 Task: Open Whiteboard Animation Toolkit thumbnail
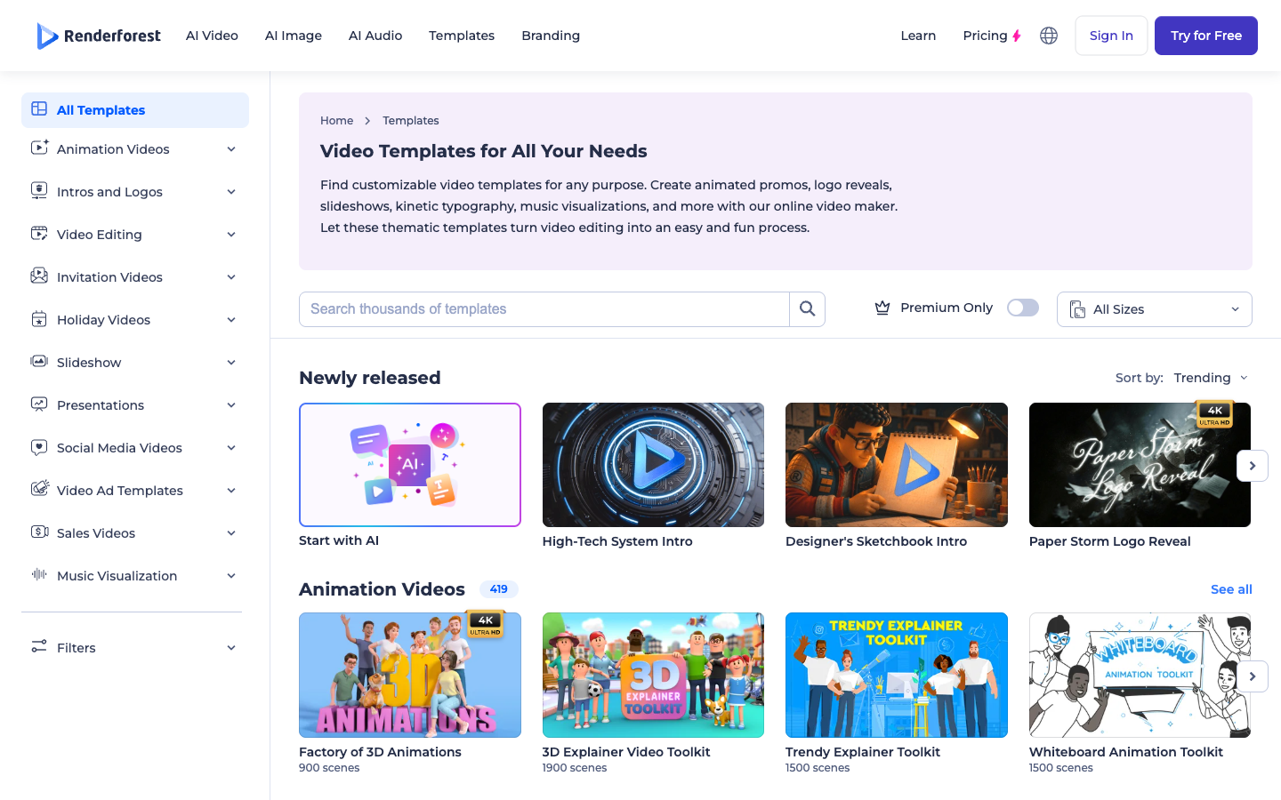(1140, 675)
